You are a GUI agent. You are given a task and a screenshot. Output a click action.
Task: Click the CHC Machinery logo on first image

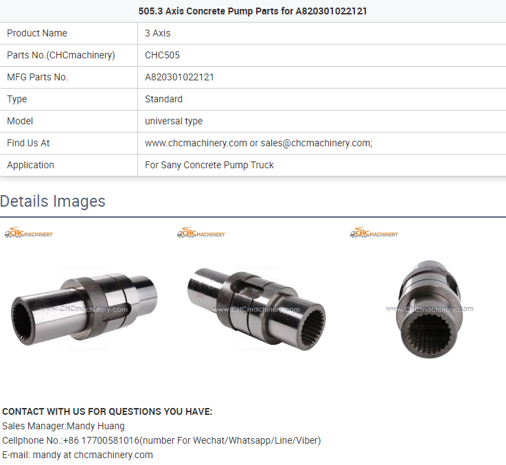click(x=29, y=232)
